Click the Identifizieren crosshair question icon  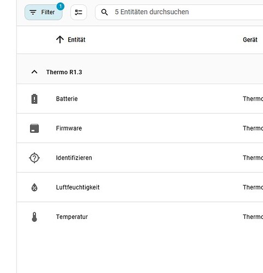click(x=34, y=158)
